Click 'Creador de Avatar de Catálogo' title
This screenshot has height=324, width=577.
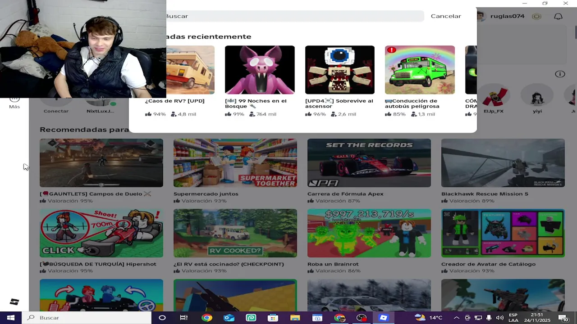[x=488, y=264]
